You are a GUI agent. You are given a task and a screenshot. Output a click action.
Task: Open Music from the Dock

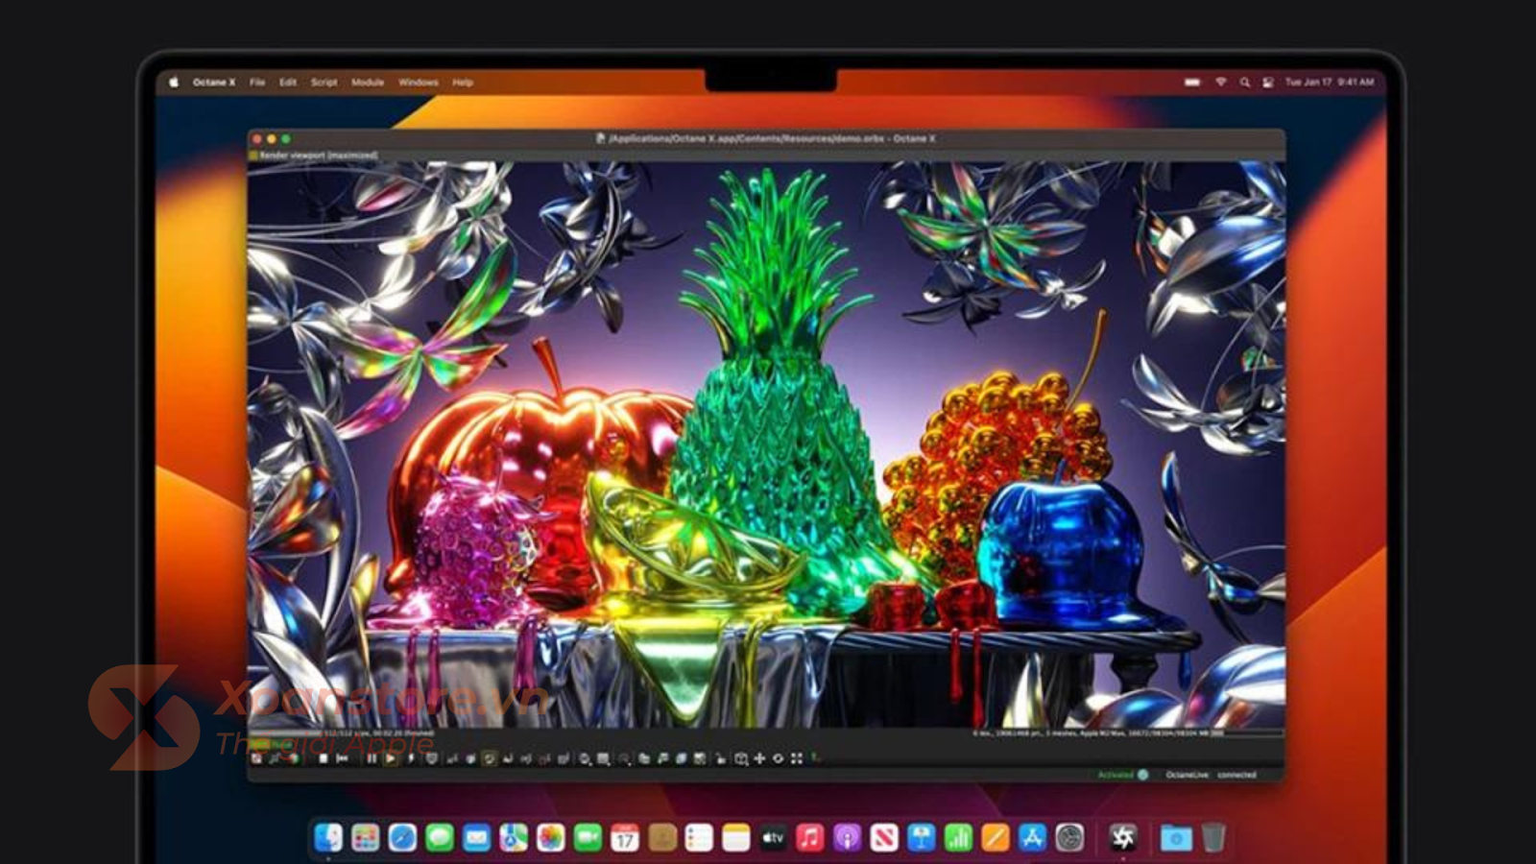coord(810,837)
